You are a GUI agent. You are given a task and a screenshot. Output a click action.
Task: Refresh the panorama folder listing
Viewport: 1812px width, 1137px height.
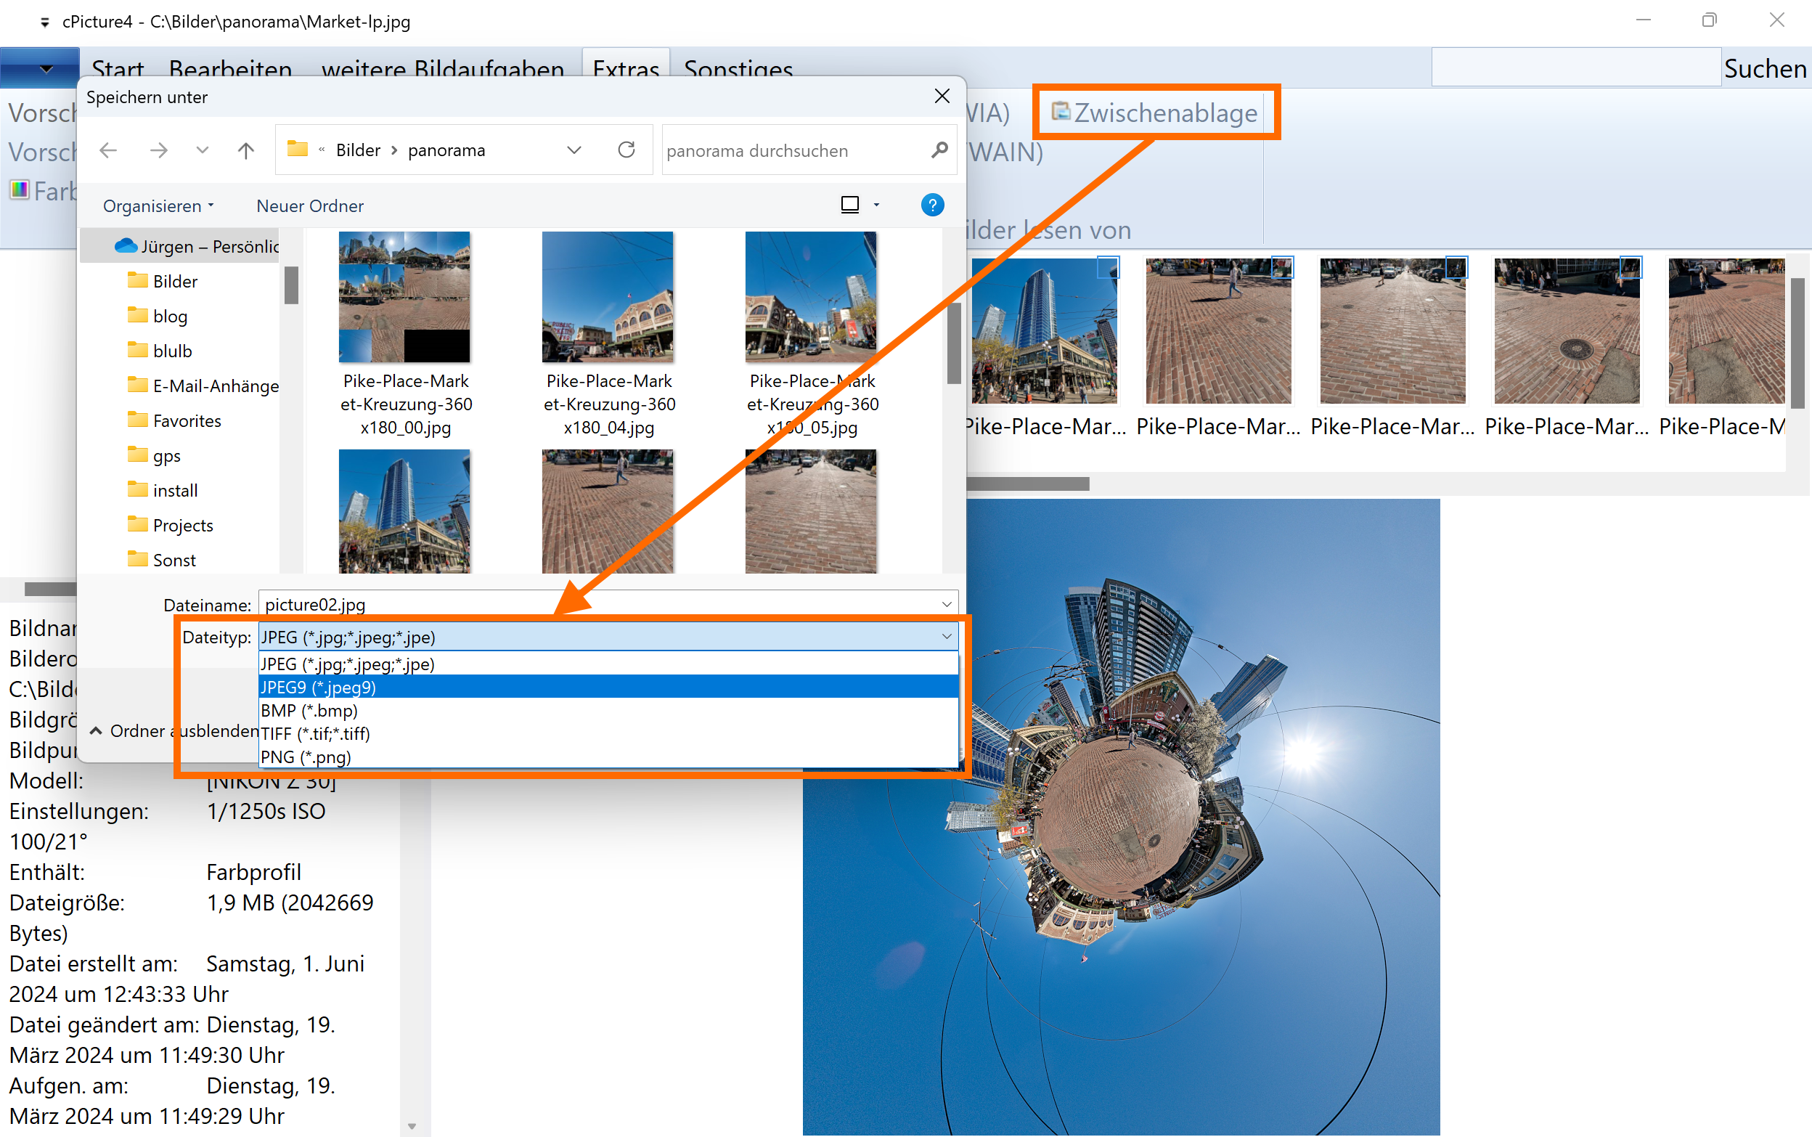coord(627,150)
